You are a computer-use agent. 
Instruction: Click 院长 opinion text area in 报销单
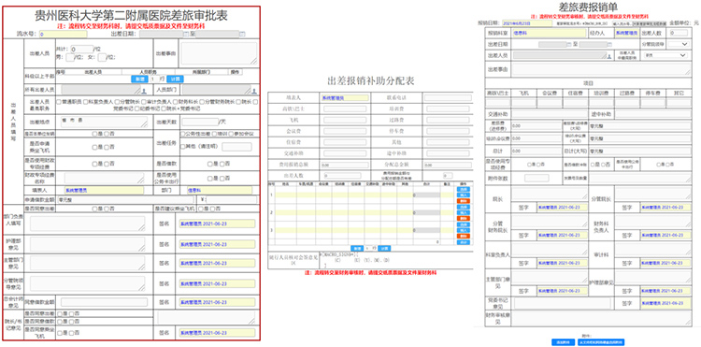coord(550,194)
